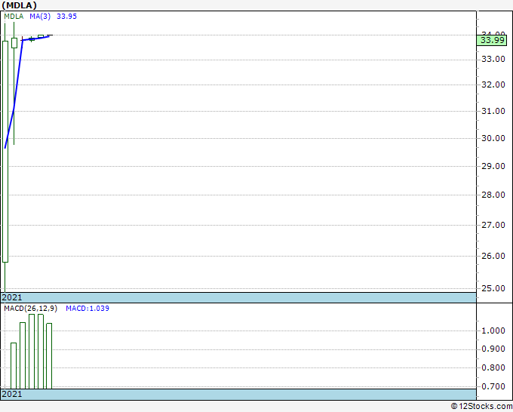Click the highlighted current price tag 33.99
513x412 pixels.
click(492, 40)
